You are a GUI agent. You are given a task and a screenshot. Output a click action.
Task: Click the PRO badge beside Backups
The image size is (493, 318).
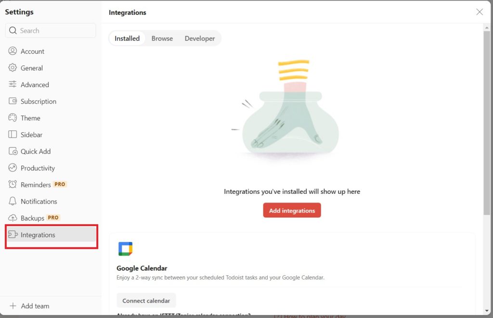tap(53, 217)
